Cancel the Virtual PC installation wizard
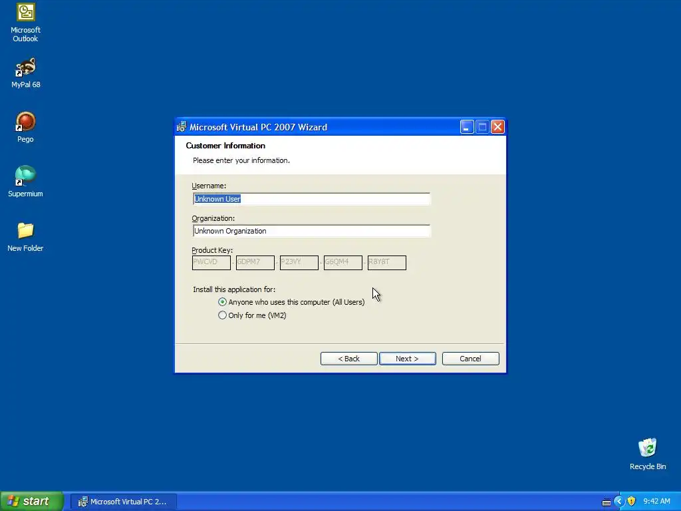Screen dimensions: 681x511 point(470,359)
